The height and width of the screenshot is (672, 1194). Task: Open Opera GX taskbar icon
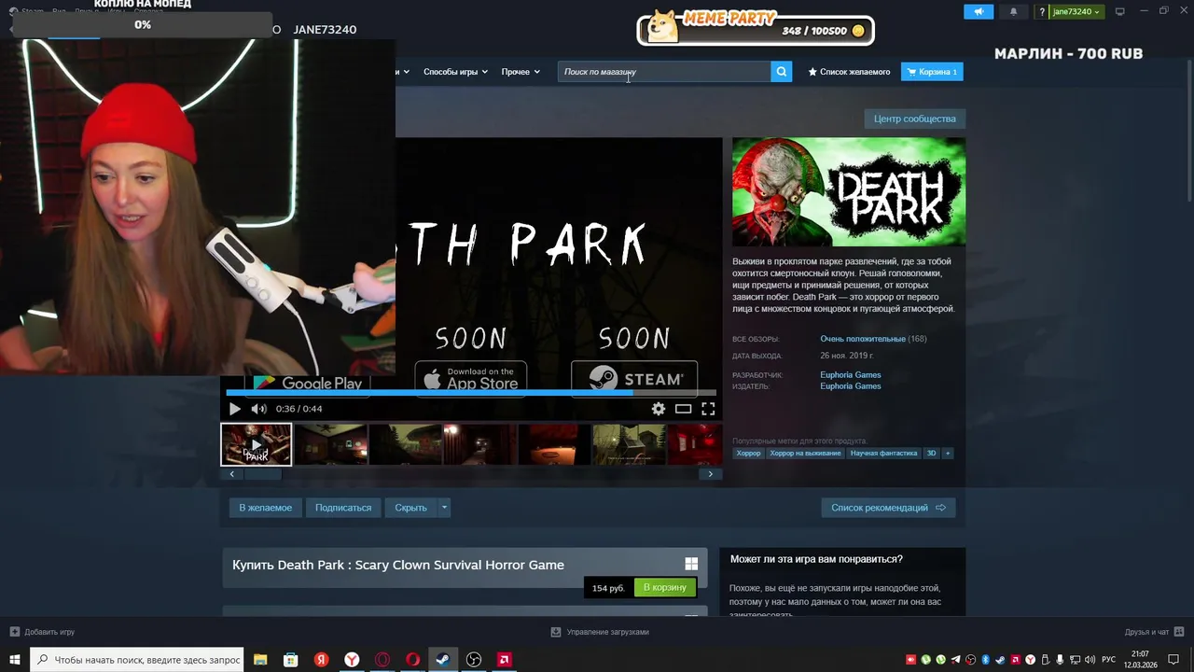[382, 660]
